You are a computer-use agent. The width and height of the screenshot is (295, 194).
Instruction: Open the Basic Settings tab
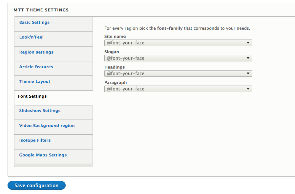coord(53,24)
